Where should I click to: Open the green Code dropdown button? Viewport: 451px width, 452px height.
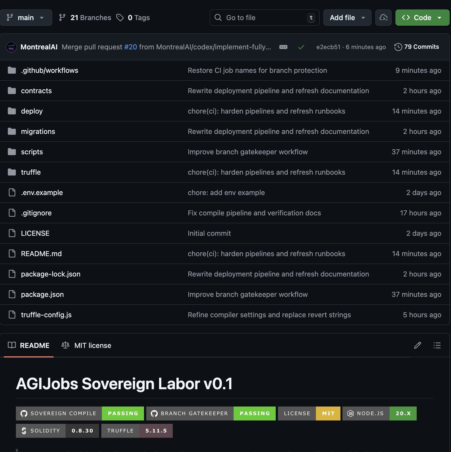click(422, 18)
